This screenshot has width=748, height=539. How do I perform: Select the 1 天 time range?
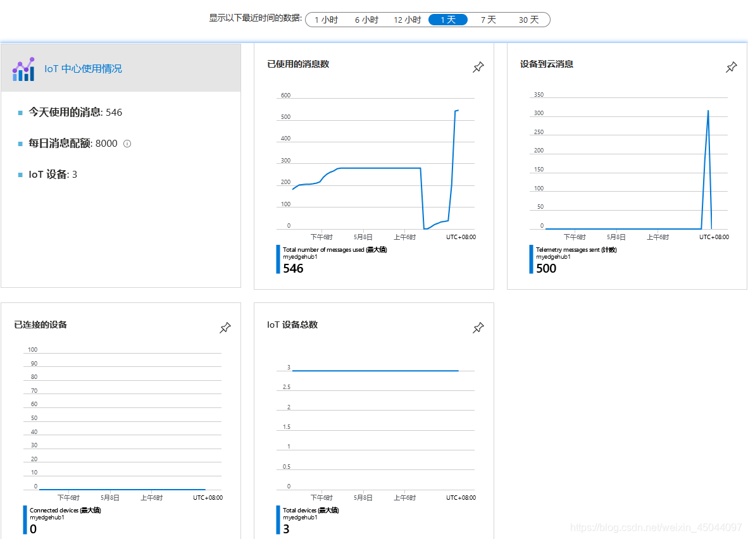pyautogui.click(x=447, y=20)
